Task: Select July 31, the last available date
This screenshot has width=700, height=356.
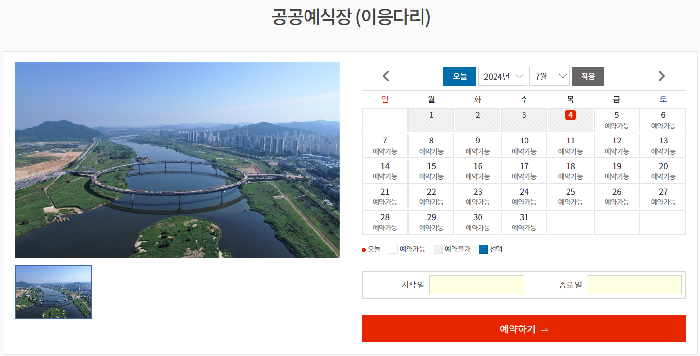Action: pyautogui.click(x=524, y=222)
